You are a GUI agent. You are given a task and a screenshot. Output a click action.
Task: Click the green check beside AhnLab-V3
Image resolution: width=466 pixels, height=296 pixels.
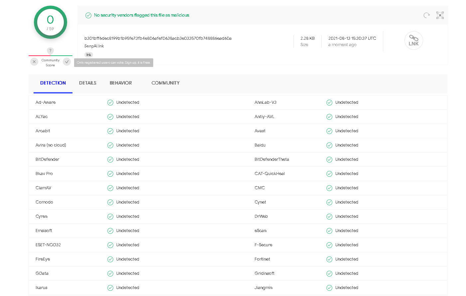[329, 103]
